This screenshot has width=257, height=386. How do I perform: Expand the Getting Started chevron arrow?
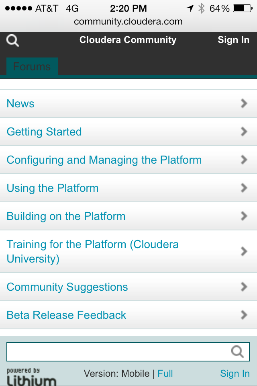pyautogui.click(x=243, y=132)
